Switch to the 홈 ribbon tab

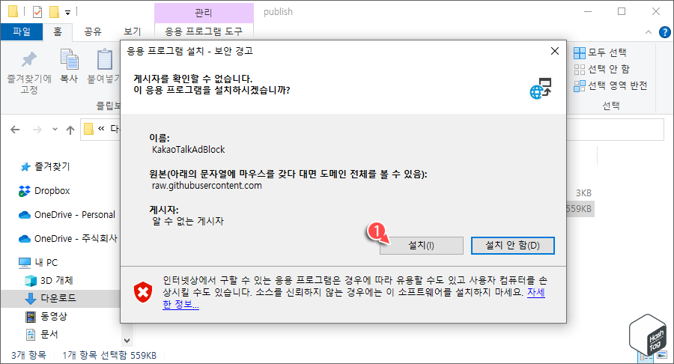pyautogui.click(x=58, y=31)
